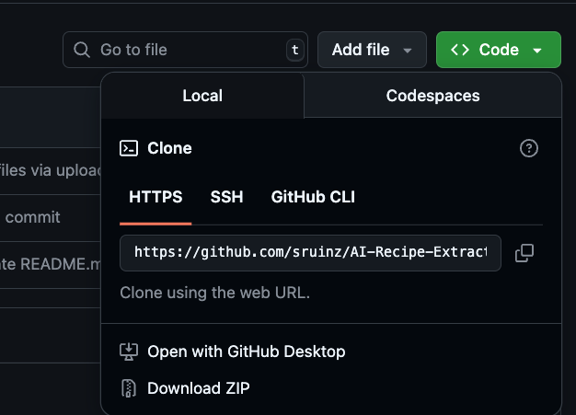576x415 pixels.
Task: Switch to the Codespaces tab
Action: point(432,96)
